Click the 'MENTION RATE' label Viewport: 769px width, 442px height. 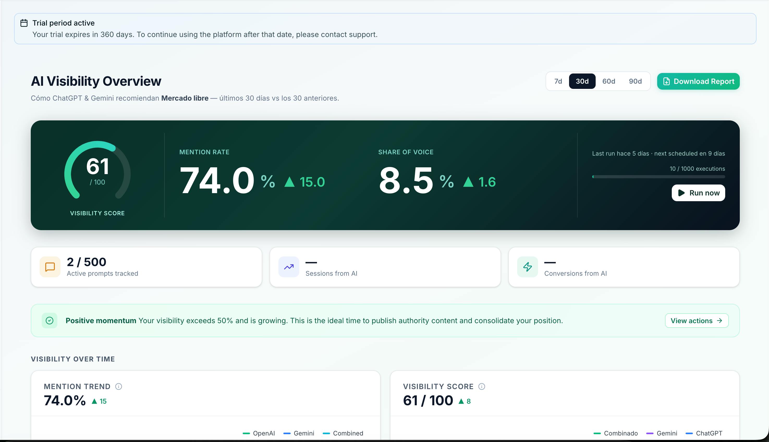pyautogui.click(x=204, y=152)
